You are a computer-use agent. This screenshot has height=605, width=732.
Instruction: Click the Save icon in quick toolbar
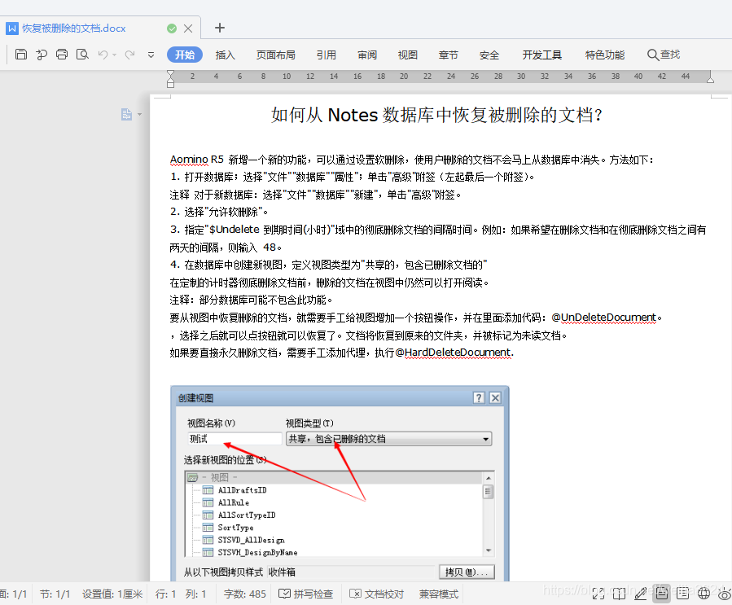click(21, 55)
